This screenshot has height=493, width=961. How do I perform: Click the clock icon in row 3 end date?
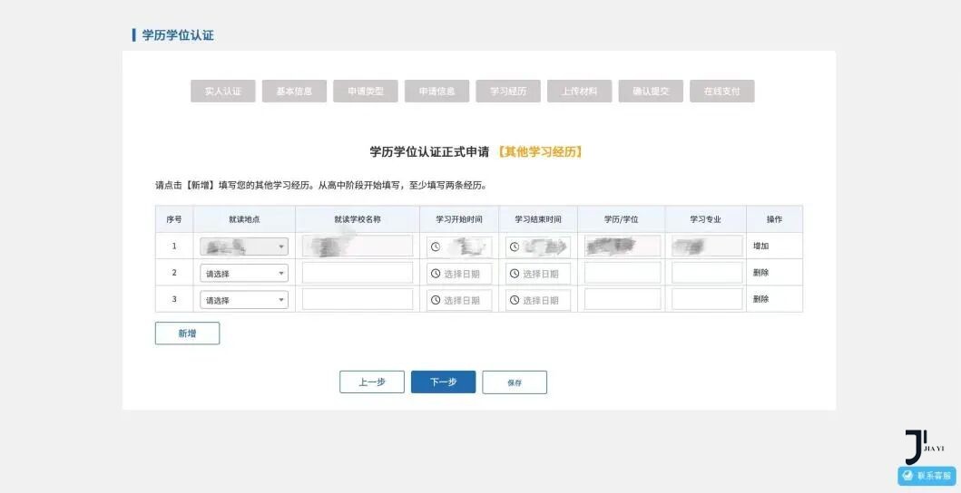point(515,300)
